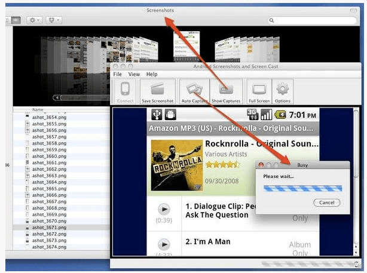The height and width of the screenshot is (273, 367).
Task: Click the search magnifier icon
Action: coord(271,20)
